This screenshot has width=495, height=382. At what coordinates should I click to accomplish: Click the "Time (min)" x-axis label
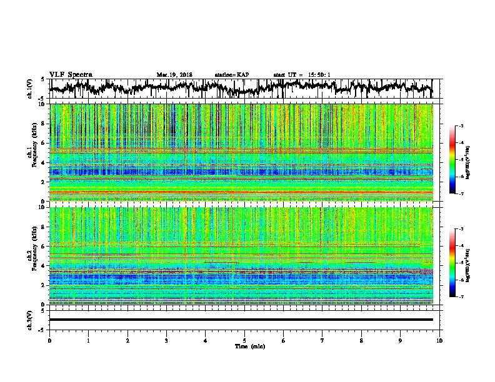pyautogui.click(x=250, y=346)
